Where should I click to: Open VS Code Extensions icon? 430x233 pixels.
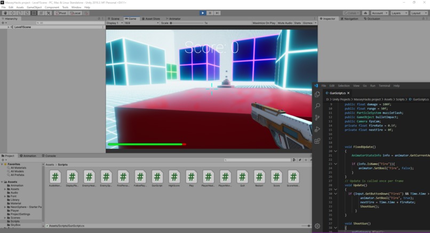pos(317,141)
